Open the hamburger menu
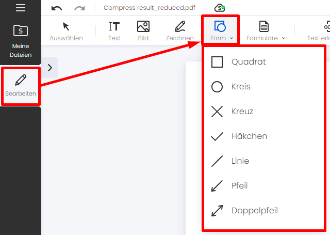The image size is (330, 235). click(x=21, y=8)
